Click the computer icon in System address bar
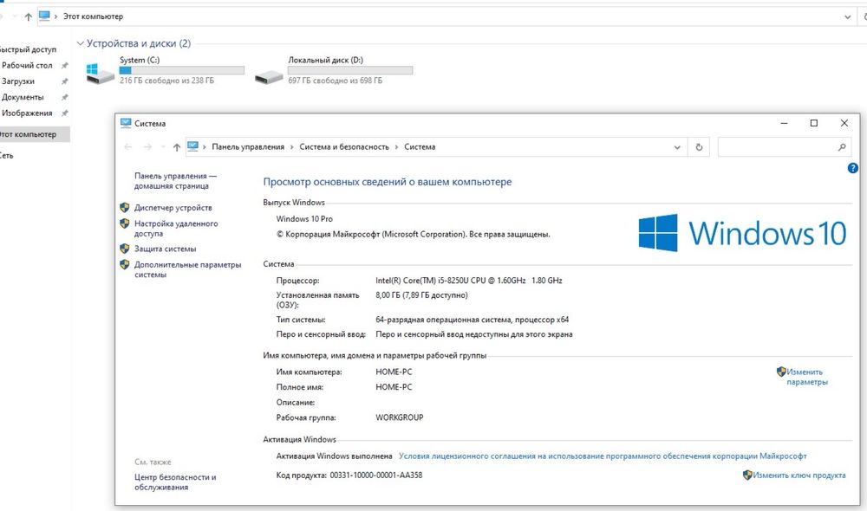 [x=192, y=146]
